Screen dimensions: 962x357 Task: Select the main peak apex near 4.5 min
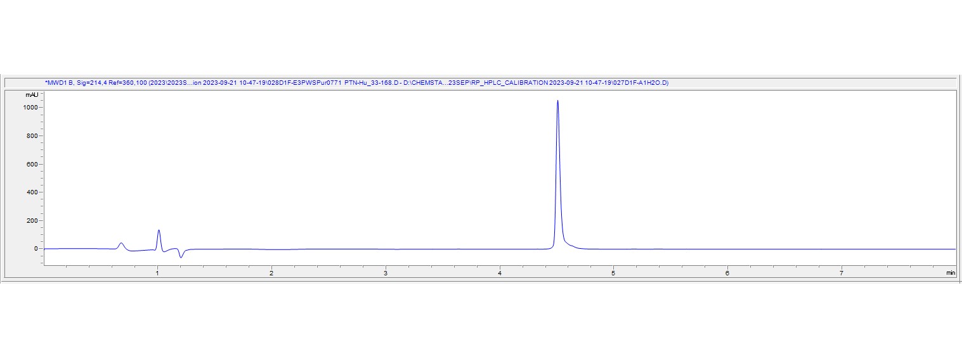tap(557, 101)
